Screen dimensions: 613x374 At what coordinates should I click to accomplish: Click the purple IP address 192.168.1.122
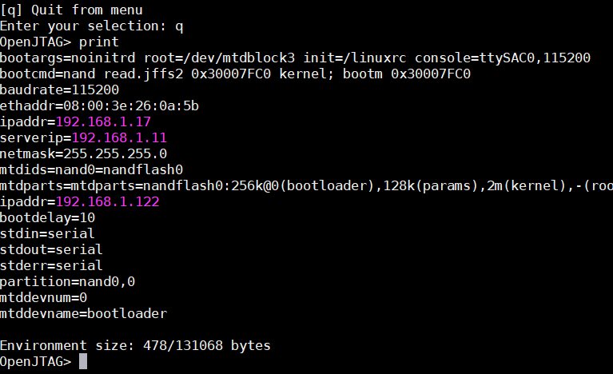coord(107,201)
